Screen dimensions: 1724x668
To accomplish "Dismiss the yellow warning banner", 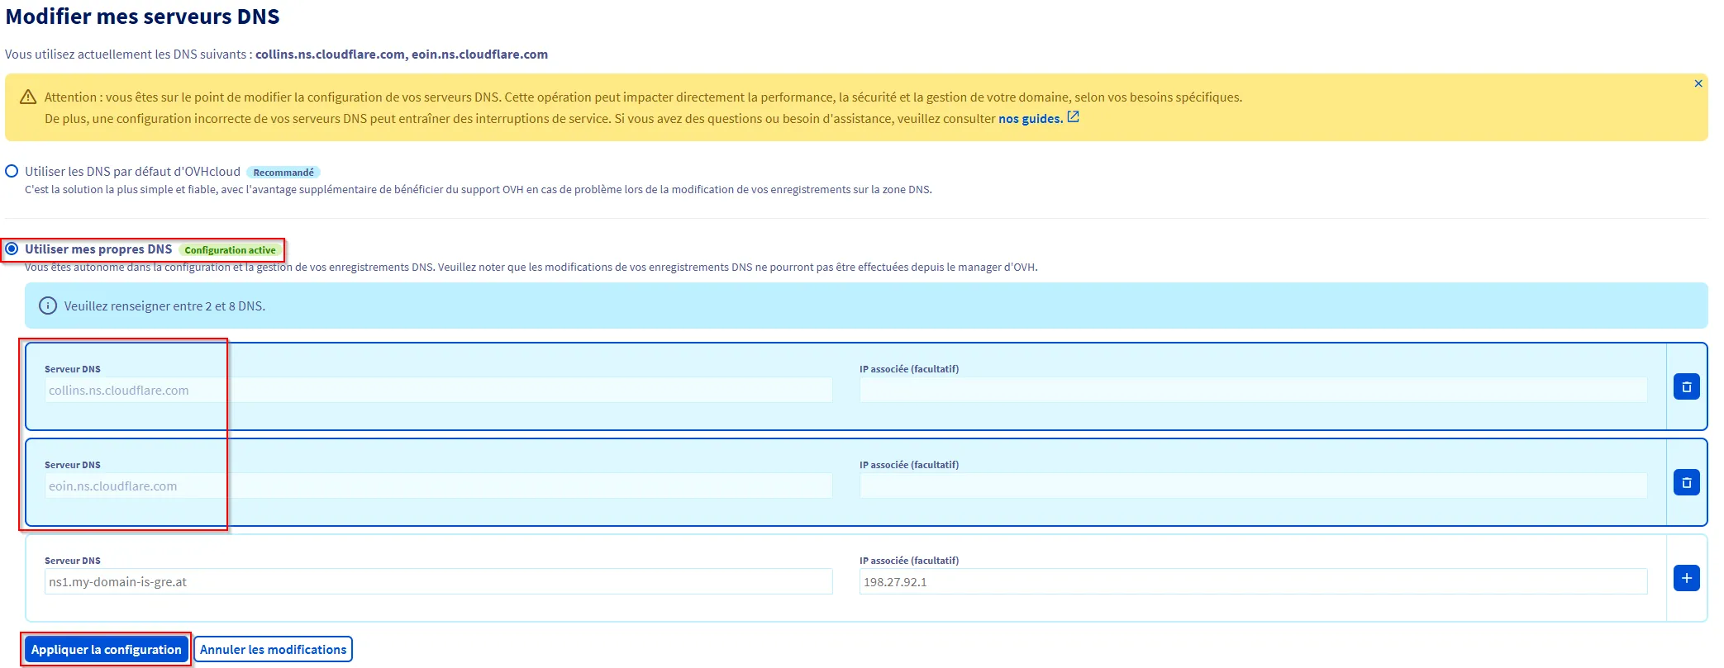I will [1698, 83].
